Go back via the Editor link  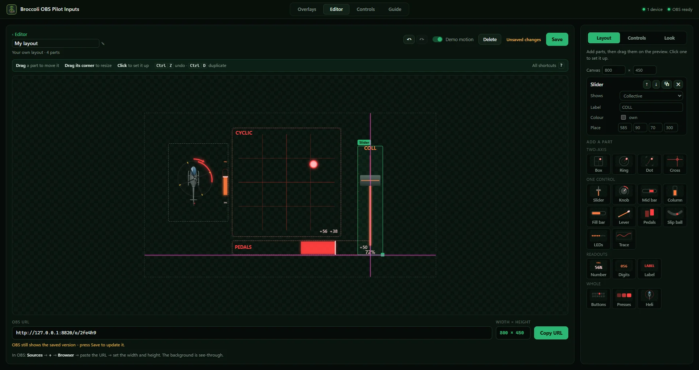point(20,34)
